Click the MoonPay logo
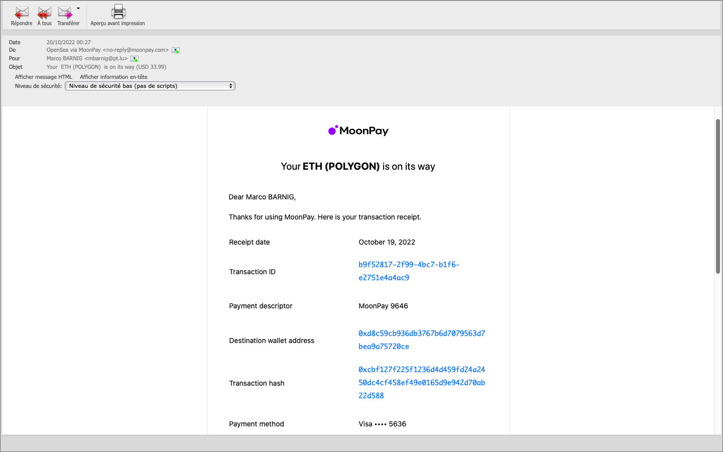 pyautogui.click(x=358, y=131)
